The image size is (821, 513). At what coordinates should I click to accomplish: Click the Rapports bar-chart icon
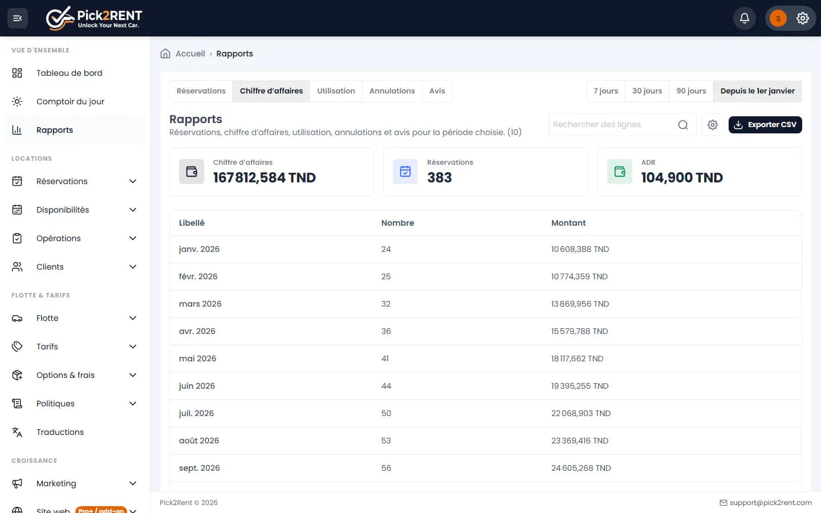[x=17, y=130]
